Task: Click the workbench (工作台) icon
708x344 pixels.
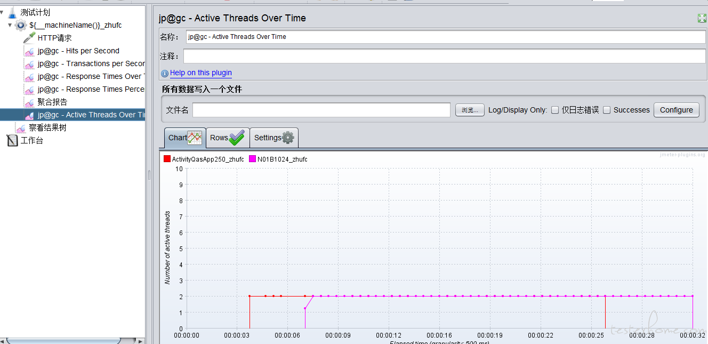Action: [12, 141]
